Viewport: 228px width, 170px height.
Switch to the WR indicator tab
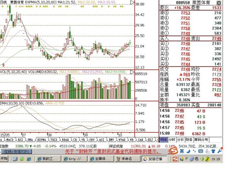tap(131, 140)
